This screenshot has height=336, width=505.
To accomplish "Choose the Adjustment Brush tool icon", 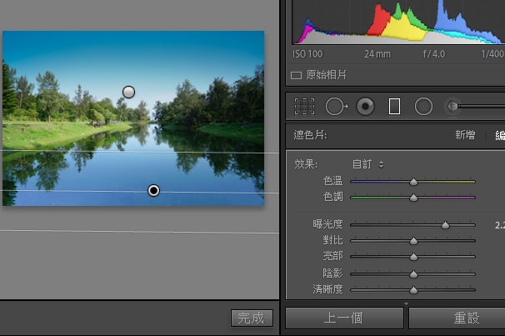I will (453, 106).
